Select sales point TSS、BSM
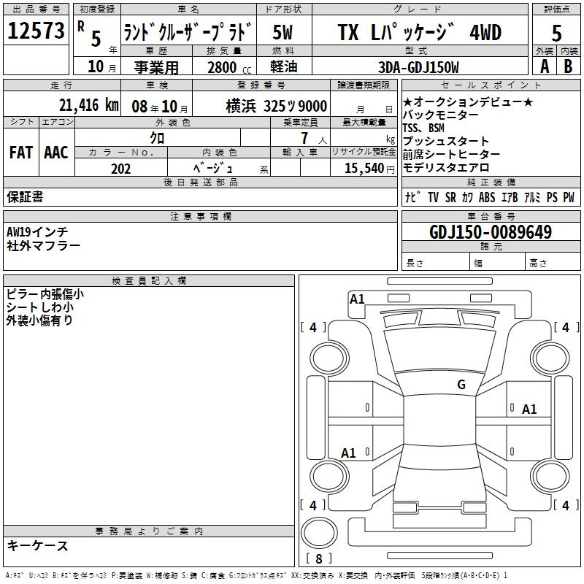Image resolution: width=584 pixels, height=584 pixels. pyautogui.click(x=423, y=128)
